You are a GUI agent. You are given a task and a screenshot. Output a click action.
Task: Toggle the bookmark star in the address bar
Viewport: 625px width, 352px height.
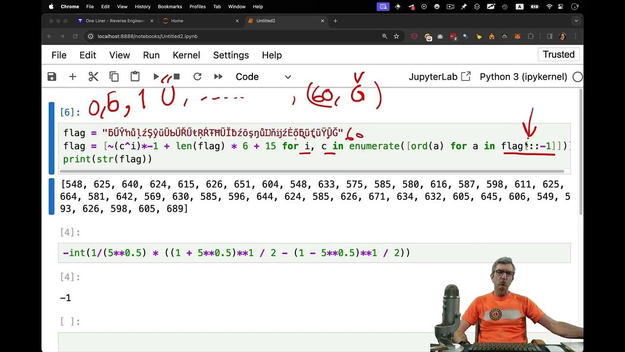pyautogui.click(x=396, y=36)
